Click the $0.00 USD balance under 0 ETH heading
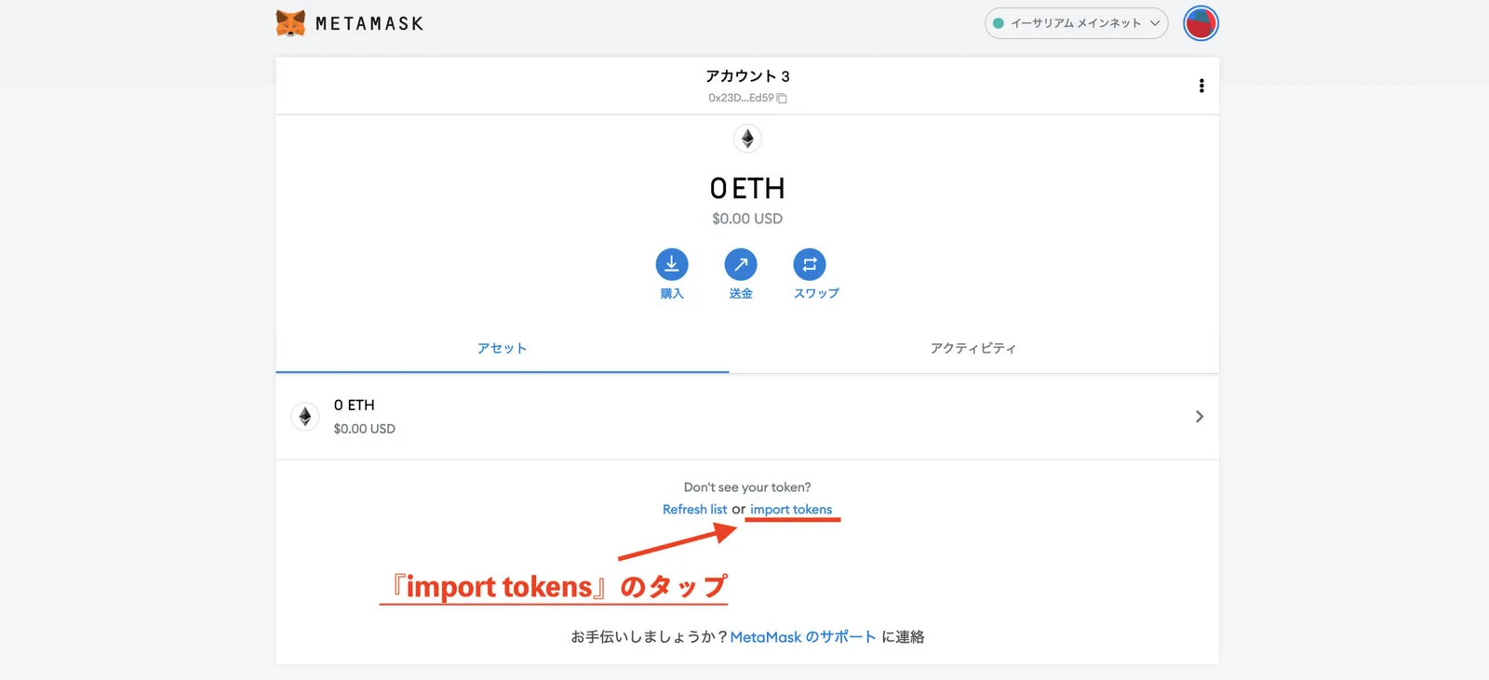The height and width of the screenshot is (680, 1489). pos(747,219)
